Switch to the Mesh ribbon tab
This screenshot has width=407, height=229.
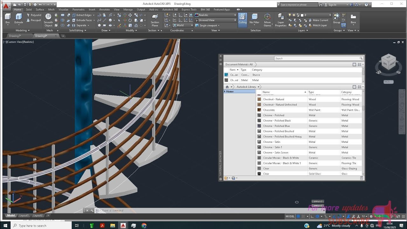coord(51,10)
